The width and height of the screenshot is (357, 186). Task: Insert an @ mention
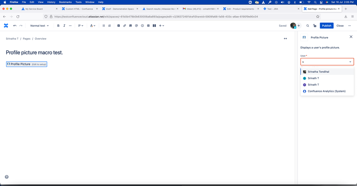coord(136,26)
